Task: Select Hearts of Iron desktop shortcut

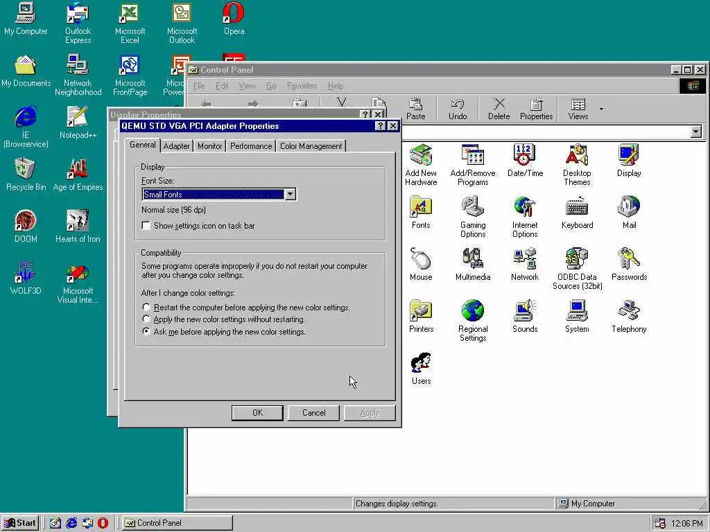Action: 78,227
